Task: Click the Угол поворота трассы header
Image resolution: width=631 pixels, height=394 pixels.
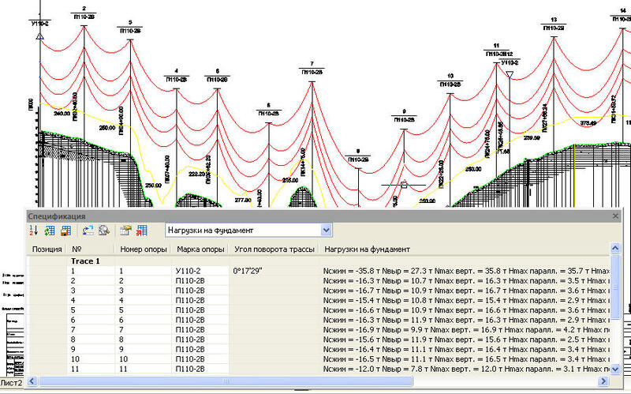Action: 274,249
